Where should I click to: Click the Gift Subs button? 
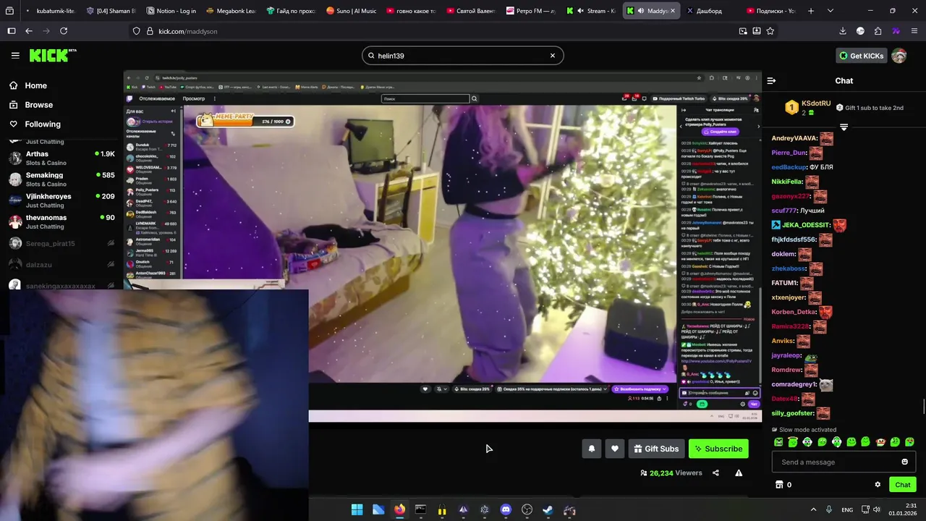(656, 449)
